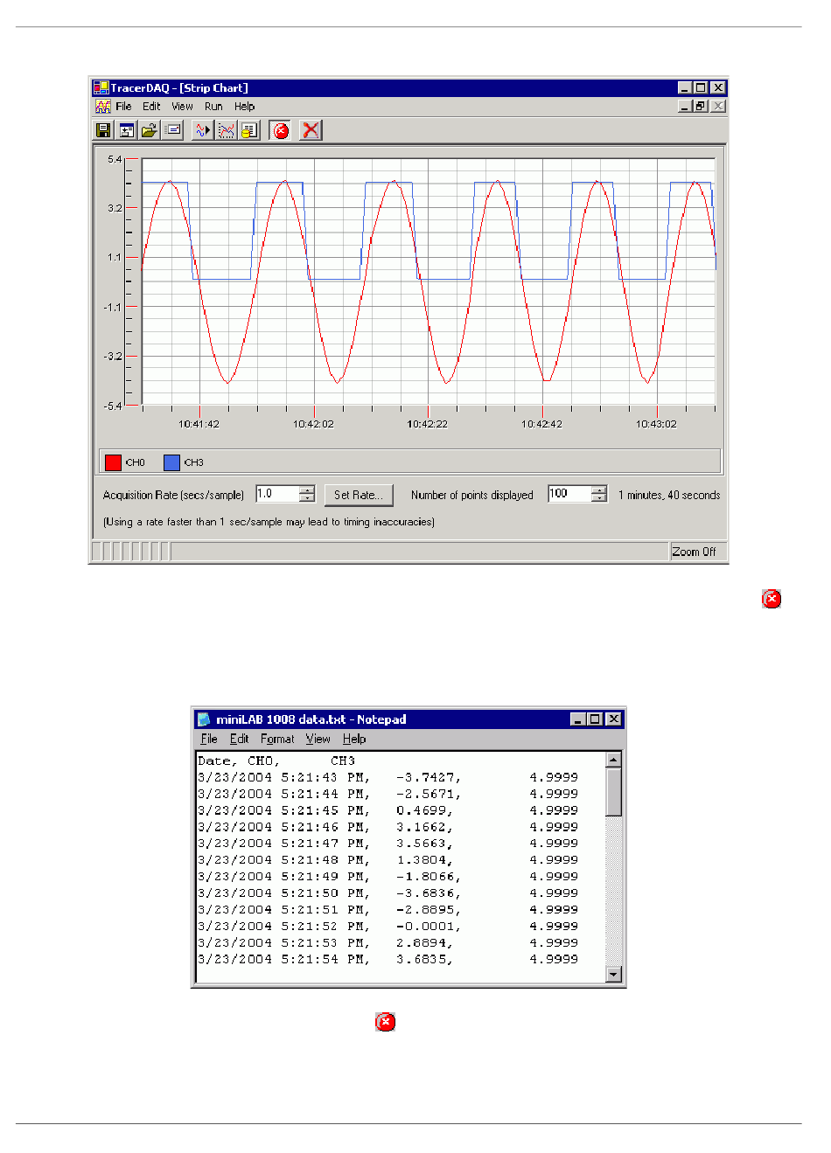Click the red stop icon right of the TracerDAQ window

pos(772,599)
